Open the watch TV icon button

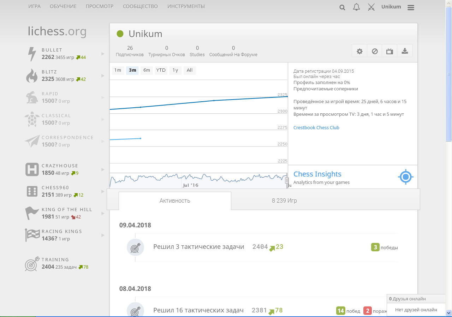coord(389,51)
